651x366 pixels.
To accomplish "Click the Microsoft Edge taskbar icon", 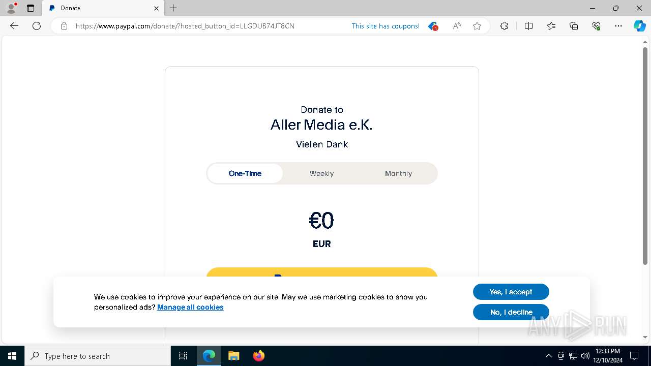I will pyautogui.click(x=209, y=356).
